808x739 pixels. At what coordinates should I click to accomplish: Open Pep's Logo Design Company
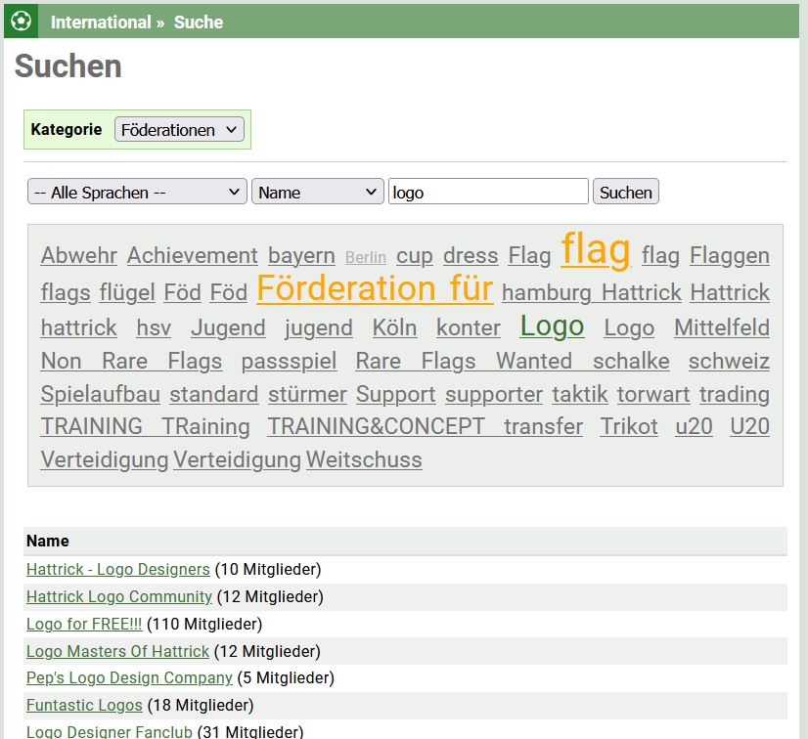tap(129, 677)
